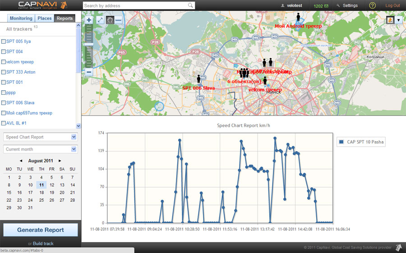Toggle fullscreen map expand icon

pyautogui.click(x=100, y=20)
